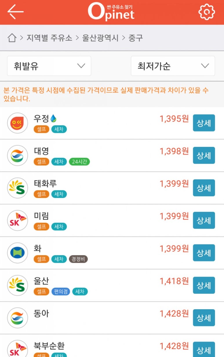Tap the 대영 GS brand logo
Viewport: 224px width, 357px height.
(17, 156)
